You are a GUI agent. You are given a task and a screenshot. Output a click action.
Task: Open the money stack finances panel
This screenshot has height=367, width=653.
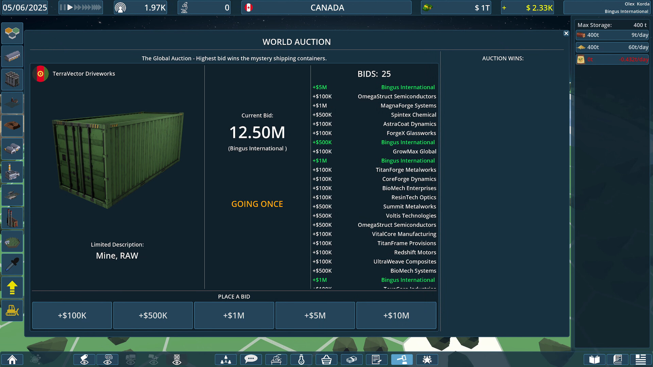click(352, 359)
